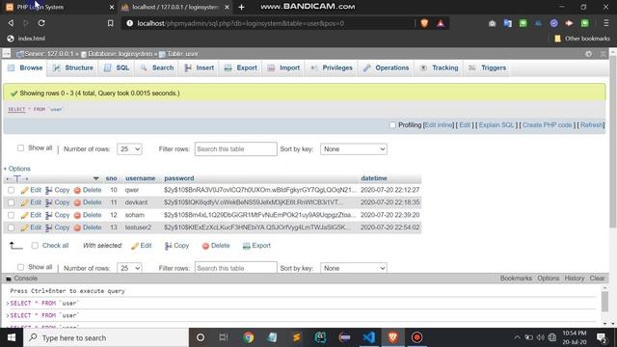This screenshot has height=347, width=617.
Task: Tick the Profiling checkbox
Action: [x=392, y=125]
